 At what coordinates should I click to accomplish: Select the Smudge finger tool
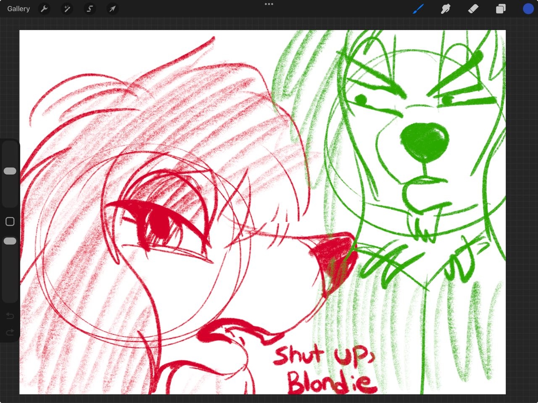(446, 9)
